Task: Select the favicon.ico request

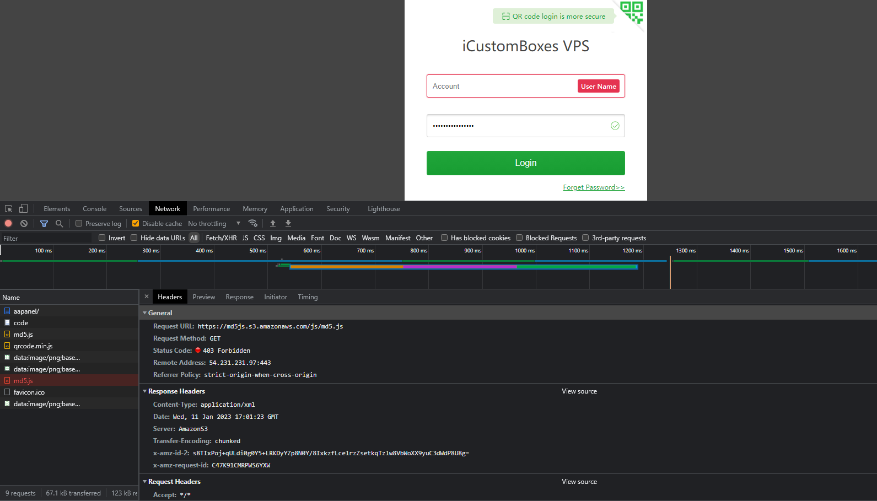Action: point(69,392)
